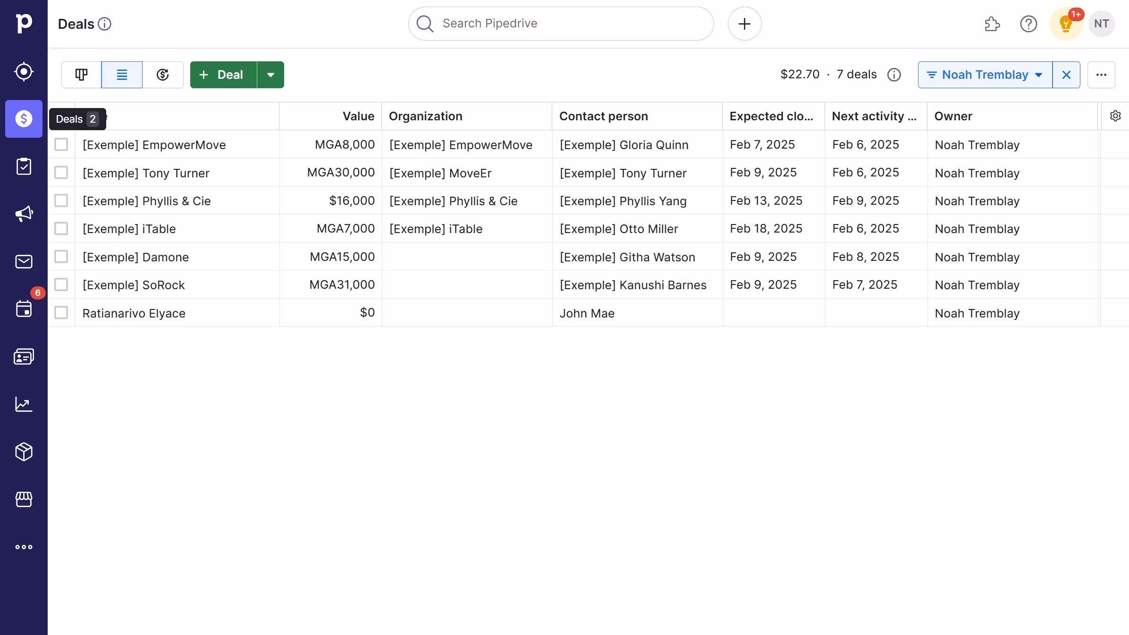Open the Activities calendar with 6 notifications

24,309
